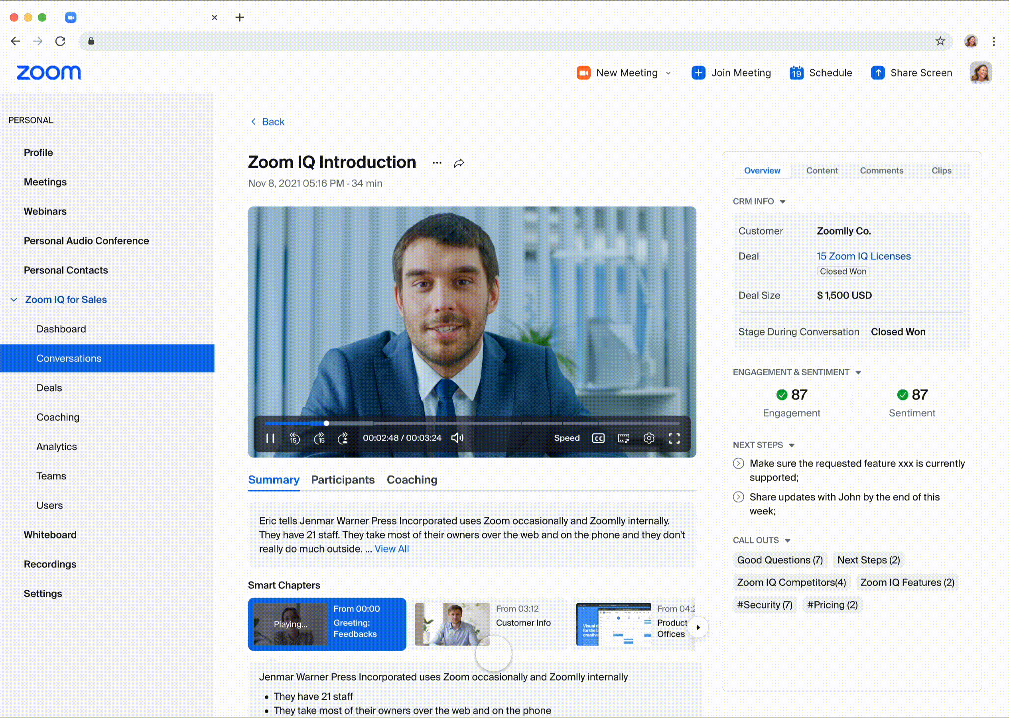The height and width of the screenshot is (718, 1009).
Task: Check first next step circle
Action: [738, 463]
